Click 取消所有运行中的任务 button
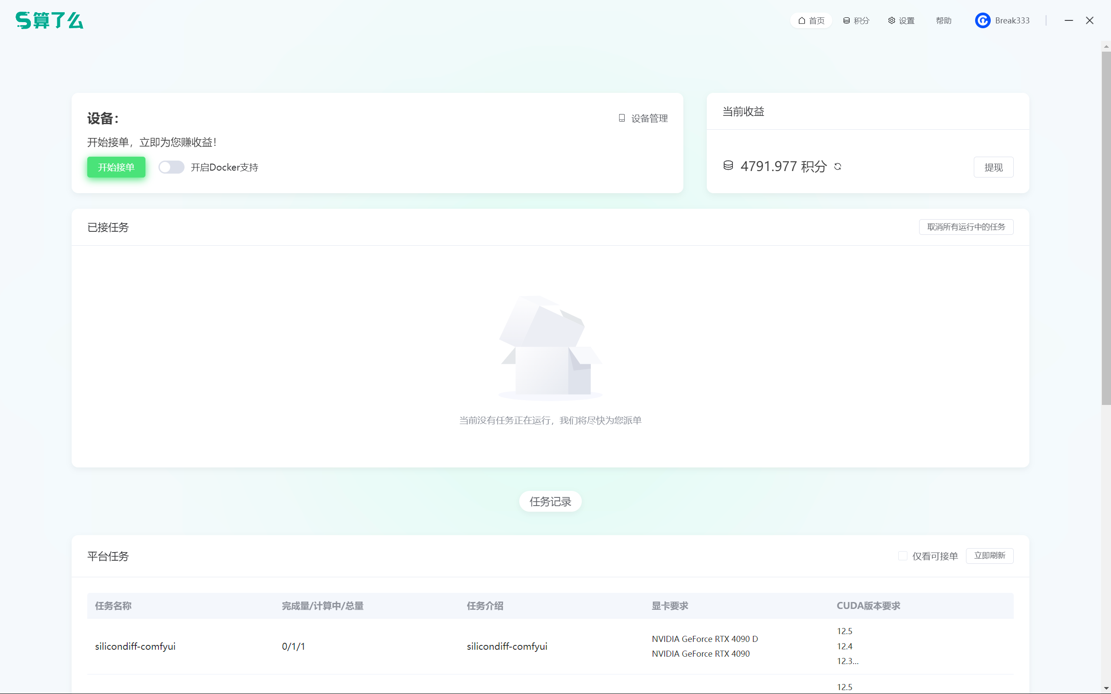Screen dimensions: 1111x694 click(x=966, y=227)
